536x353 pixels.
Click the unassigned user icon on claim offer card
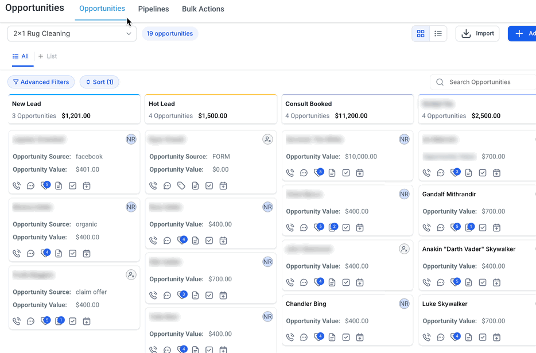(131, 275)
